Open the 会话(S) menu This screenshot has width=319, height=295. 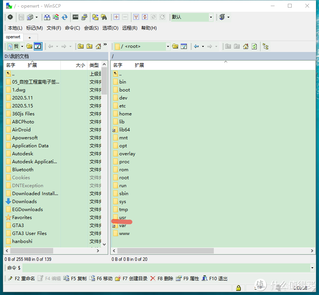point(91,28)
